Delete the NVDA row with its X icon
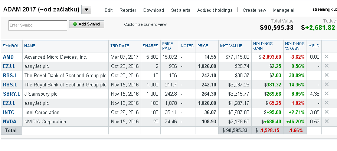The width and height of the screenshot is (337, 151). [x=327, y=121]
